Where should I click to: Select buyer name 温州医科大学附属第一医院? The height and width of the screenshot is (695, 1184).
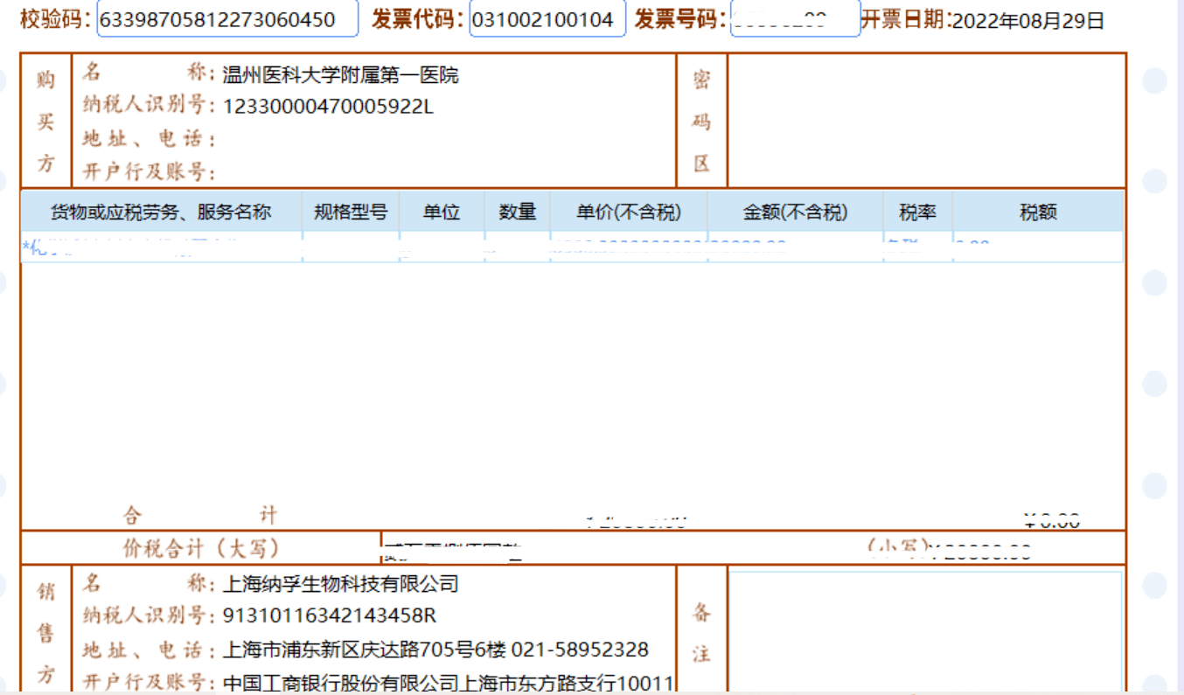340,75
